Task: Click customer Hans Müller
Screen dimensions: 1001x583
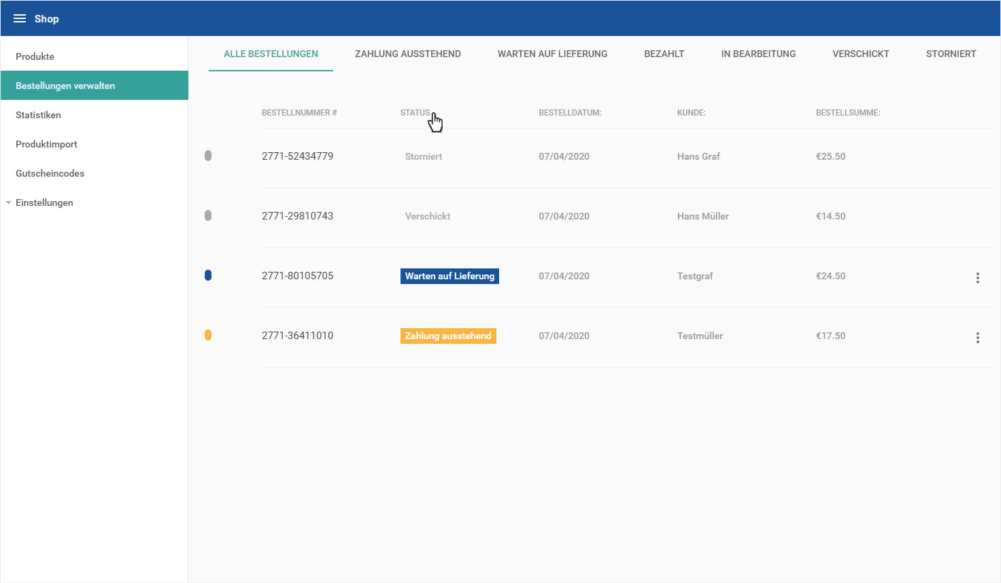Action: tap(702, 216)
